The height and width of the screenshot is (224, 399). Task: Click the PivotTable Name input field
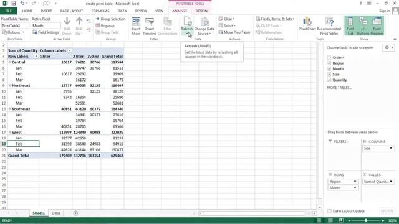click(x=15, y=26)
